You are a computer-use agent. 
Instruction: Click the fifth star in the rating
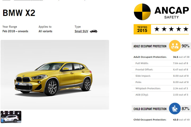pyautogui.click(x=186, y=29)
